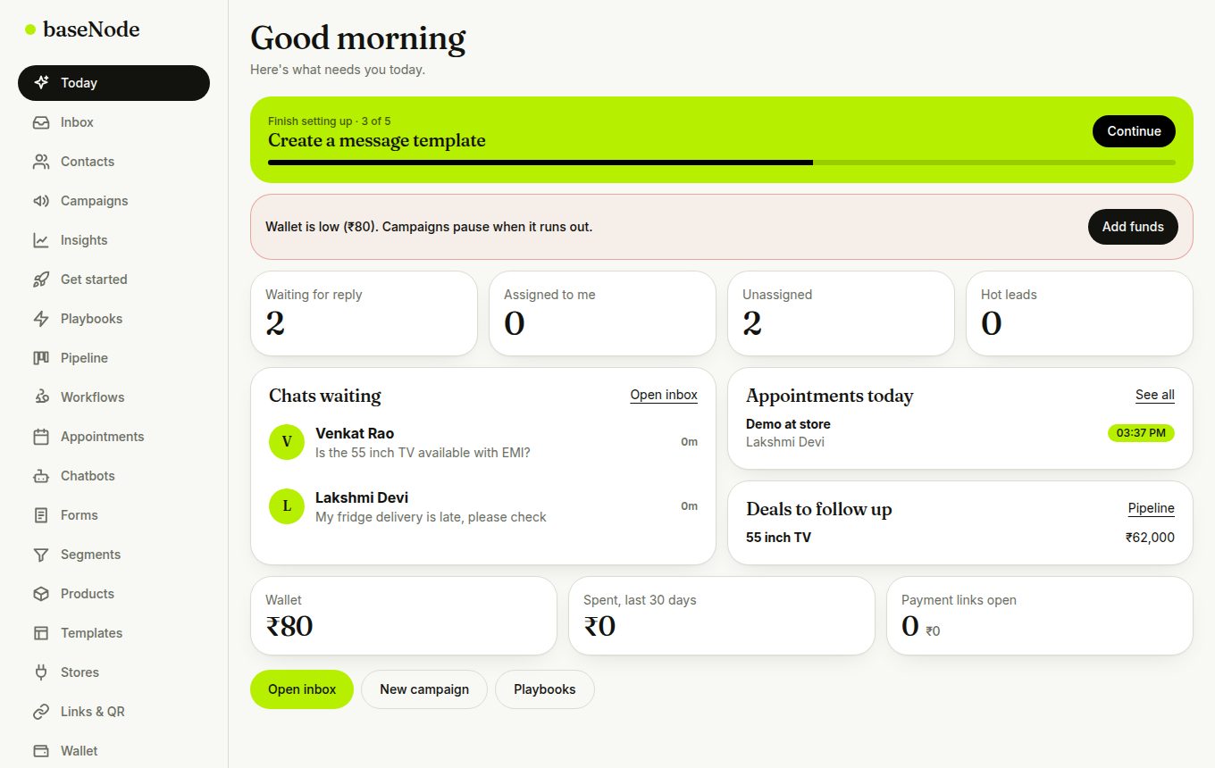Select the Chatbots robot icon
The height and width of the screenshot is (768, 1215).
coord(41,476)
